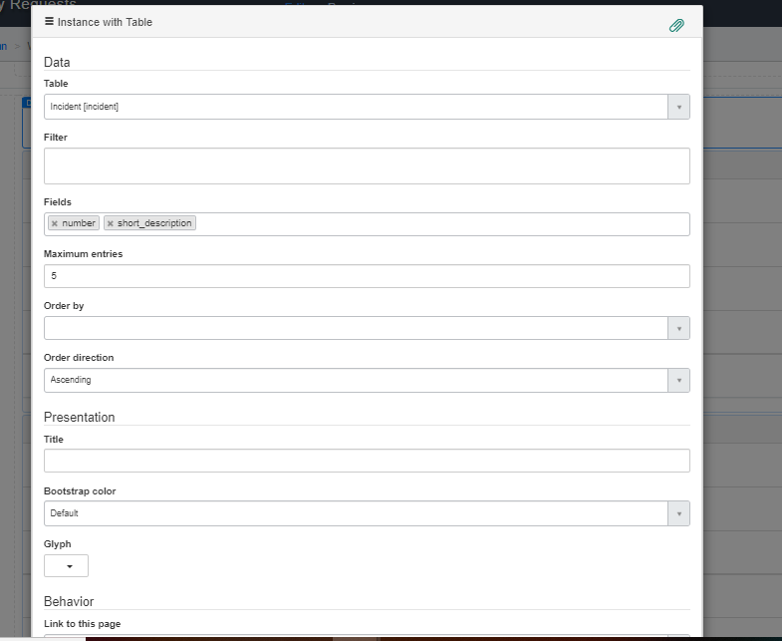The image size is (782, 641).
Task: Click the paperclip attachment icon
Action: 676,25
